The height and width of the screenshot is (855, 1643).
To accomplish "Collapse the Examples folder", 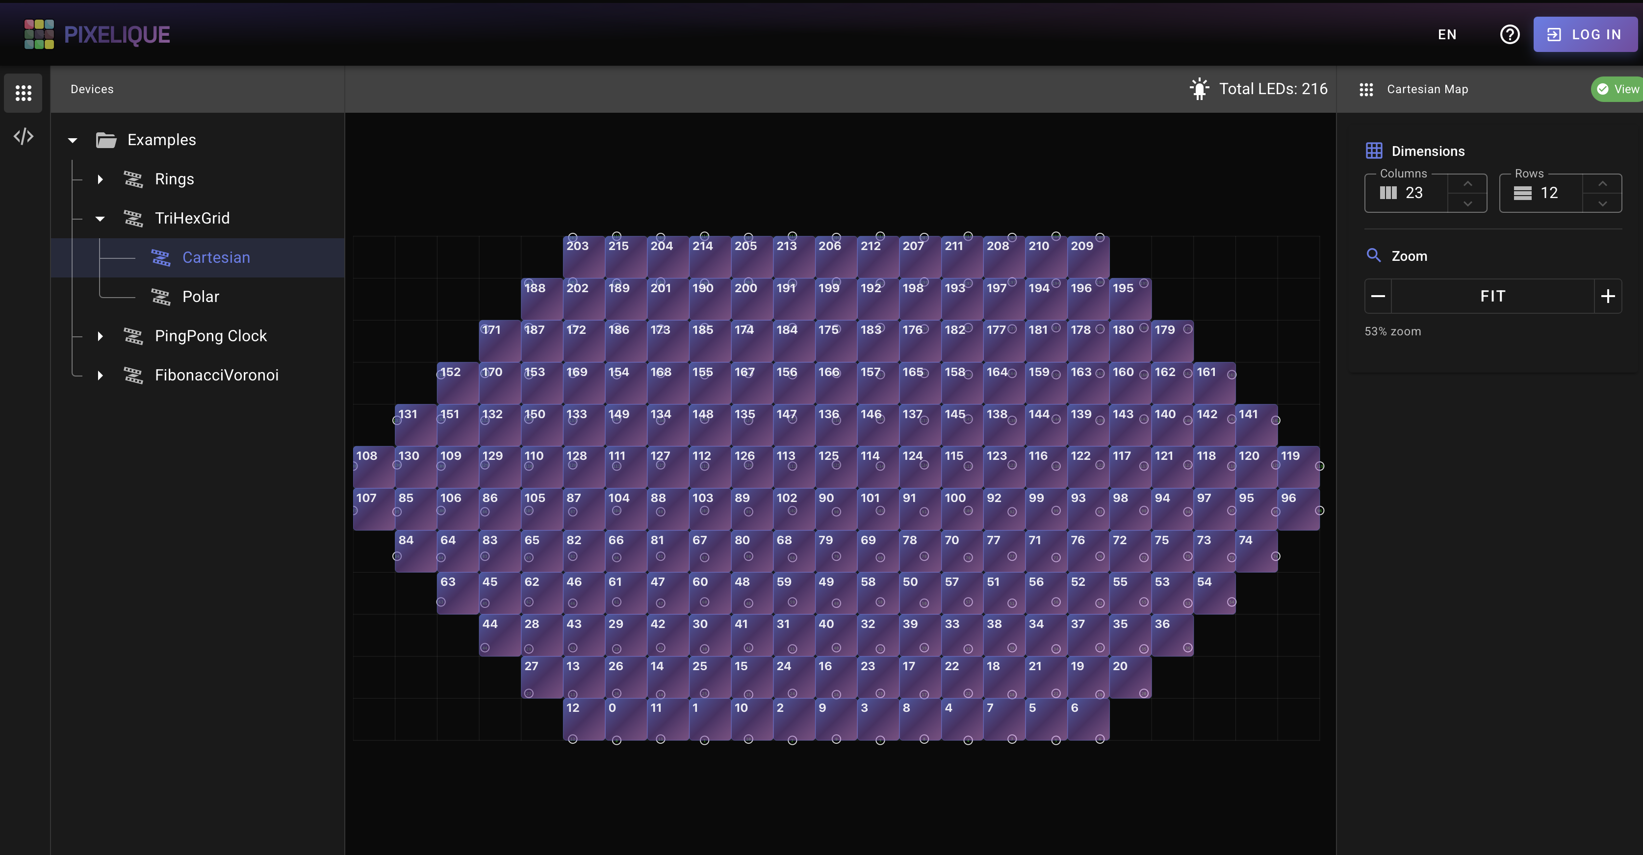I will pyautogui.click(x=72, y=140).
